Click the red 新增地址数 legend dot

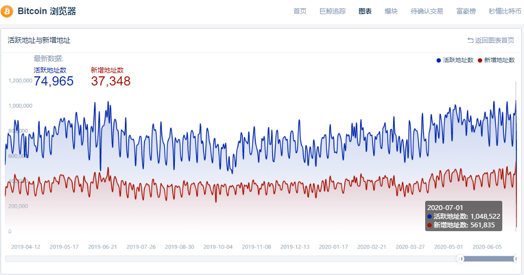pyautogui.click(x=480, y=60)
